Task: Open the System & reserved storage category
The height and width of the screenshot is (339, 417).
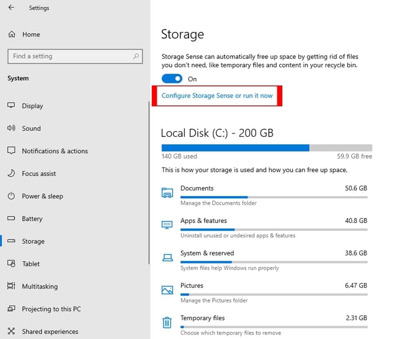Action: [265, 260]
